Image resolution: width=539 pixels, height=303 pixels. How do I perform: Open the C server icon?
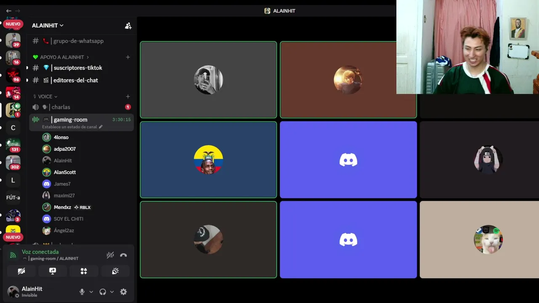pos(13,128)
